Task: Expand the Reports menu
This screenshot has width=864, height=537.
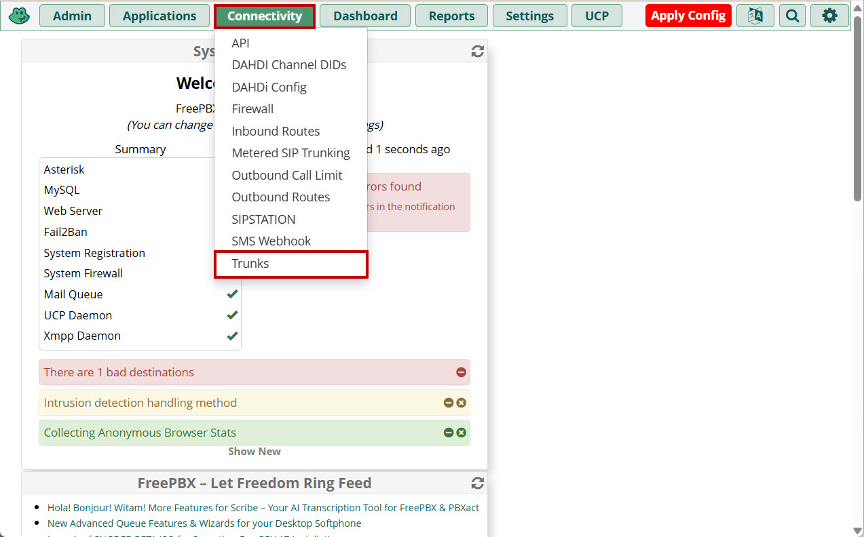Action: tap(451, 16)
